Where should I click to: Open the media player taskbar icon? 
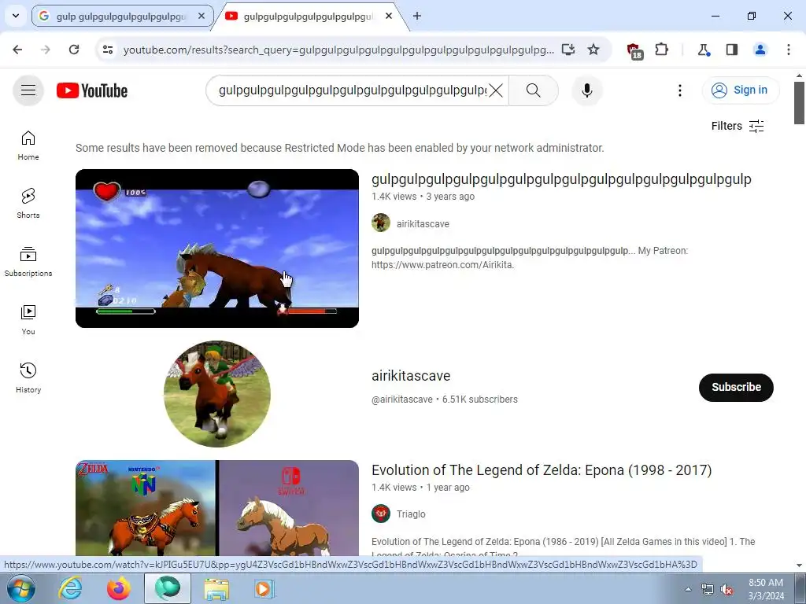point(264,588)
